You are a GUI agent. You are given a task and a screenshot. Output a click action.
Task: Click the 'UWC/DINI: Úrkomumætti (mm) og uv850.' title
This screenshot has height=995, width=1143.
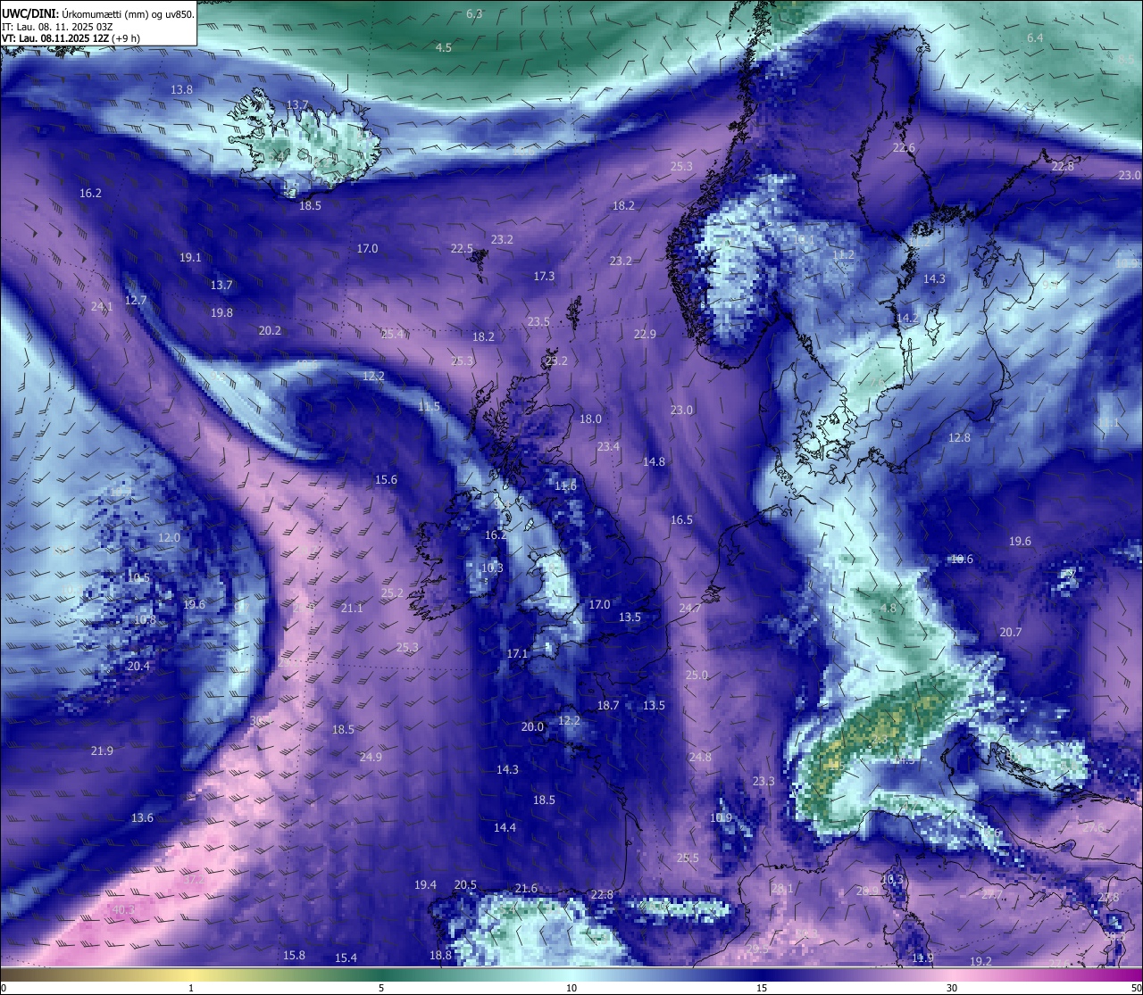click(x=98, y=13)
